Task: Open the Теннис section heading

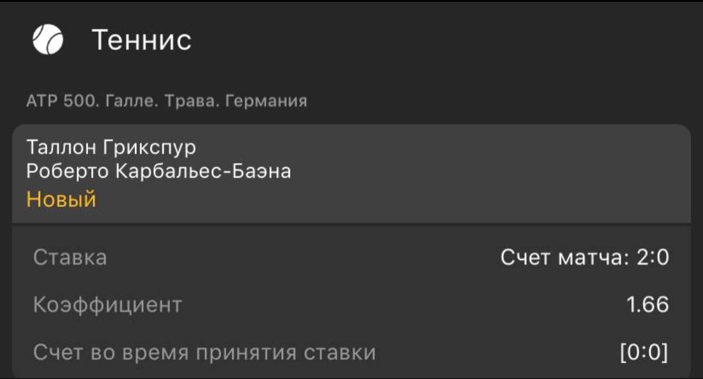Action: pos(141,40)
